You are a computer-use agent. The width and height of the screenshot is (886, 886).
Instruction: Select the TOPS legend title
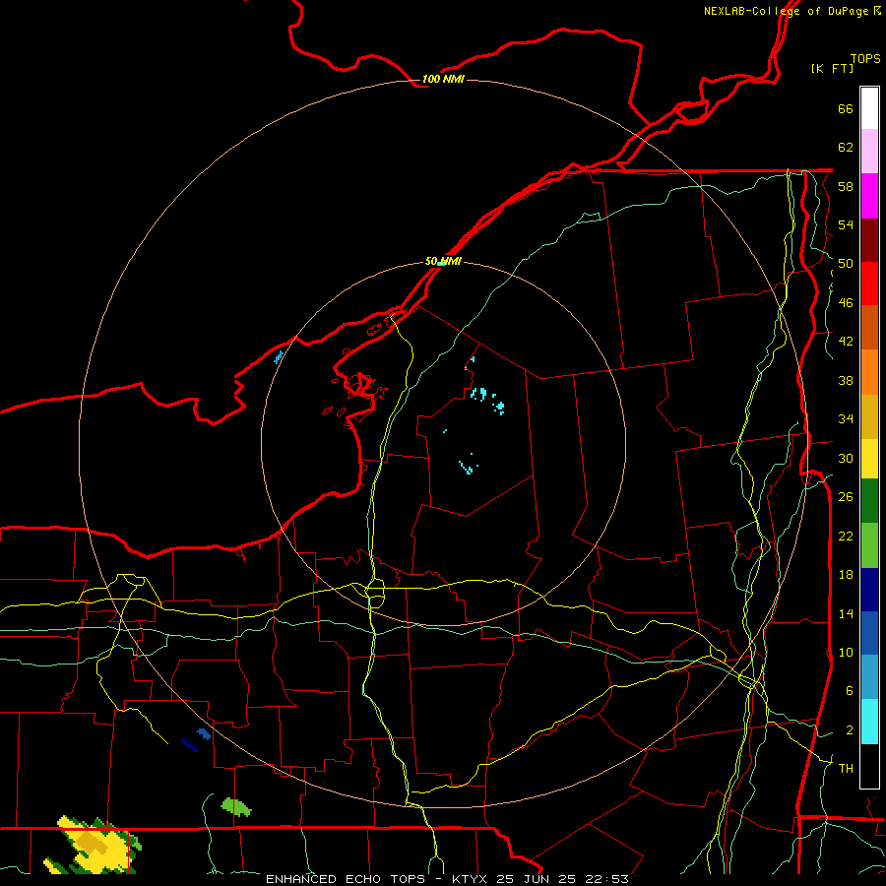(865, 58)
